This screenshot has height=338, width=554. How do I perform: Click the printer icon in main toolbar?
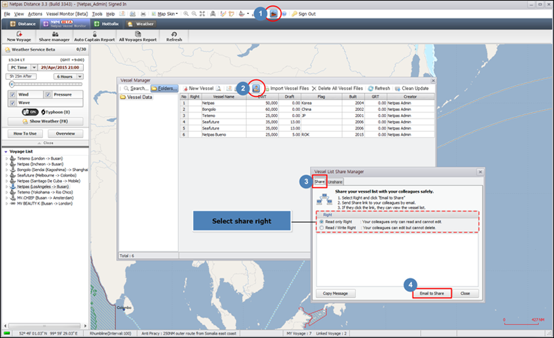click(x=143, y=14)
